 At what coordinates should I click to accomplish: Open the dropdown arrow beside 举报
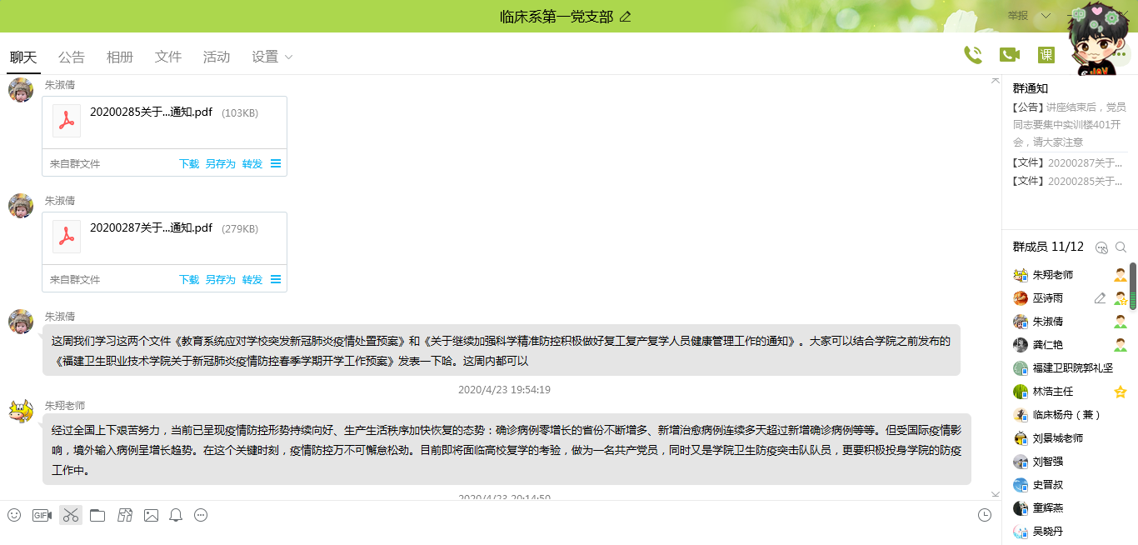pos(1046,16)
